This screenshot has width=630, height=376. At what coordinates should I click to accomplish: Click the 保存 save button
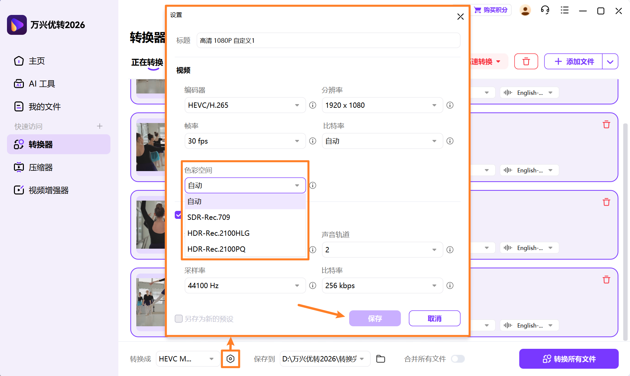(x=375, y=318)
